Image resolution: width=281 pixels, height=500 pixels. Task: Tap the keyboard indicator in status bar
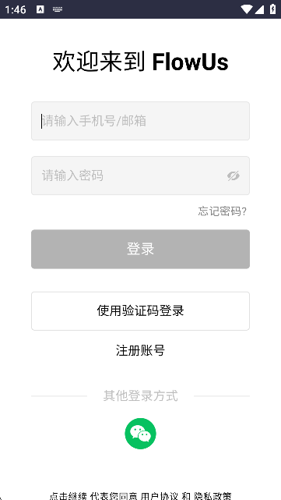pos(58,9)
